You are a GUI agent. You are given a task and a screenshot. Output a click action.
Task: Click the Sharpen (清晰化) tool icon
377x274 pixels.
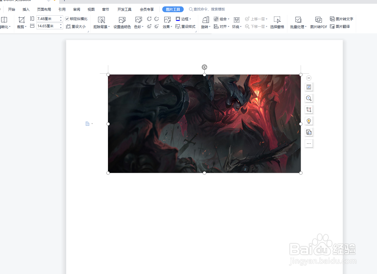(4, 20)
